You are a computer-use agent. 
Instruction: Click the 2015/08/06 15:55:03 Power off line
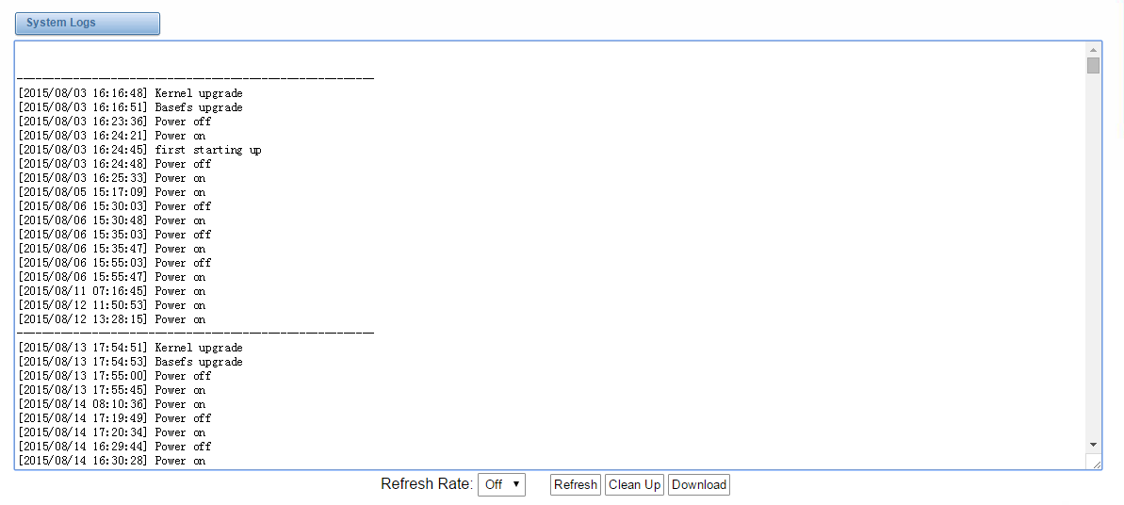click(115, 263)
